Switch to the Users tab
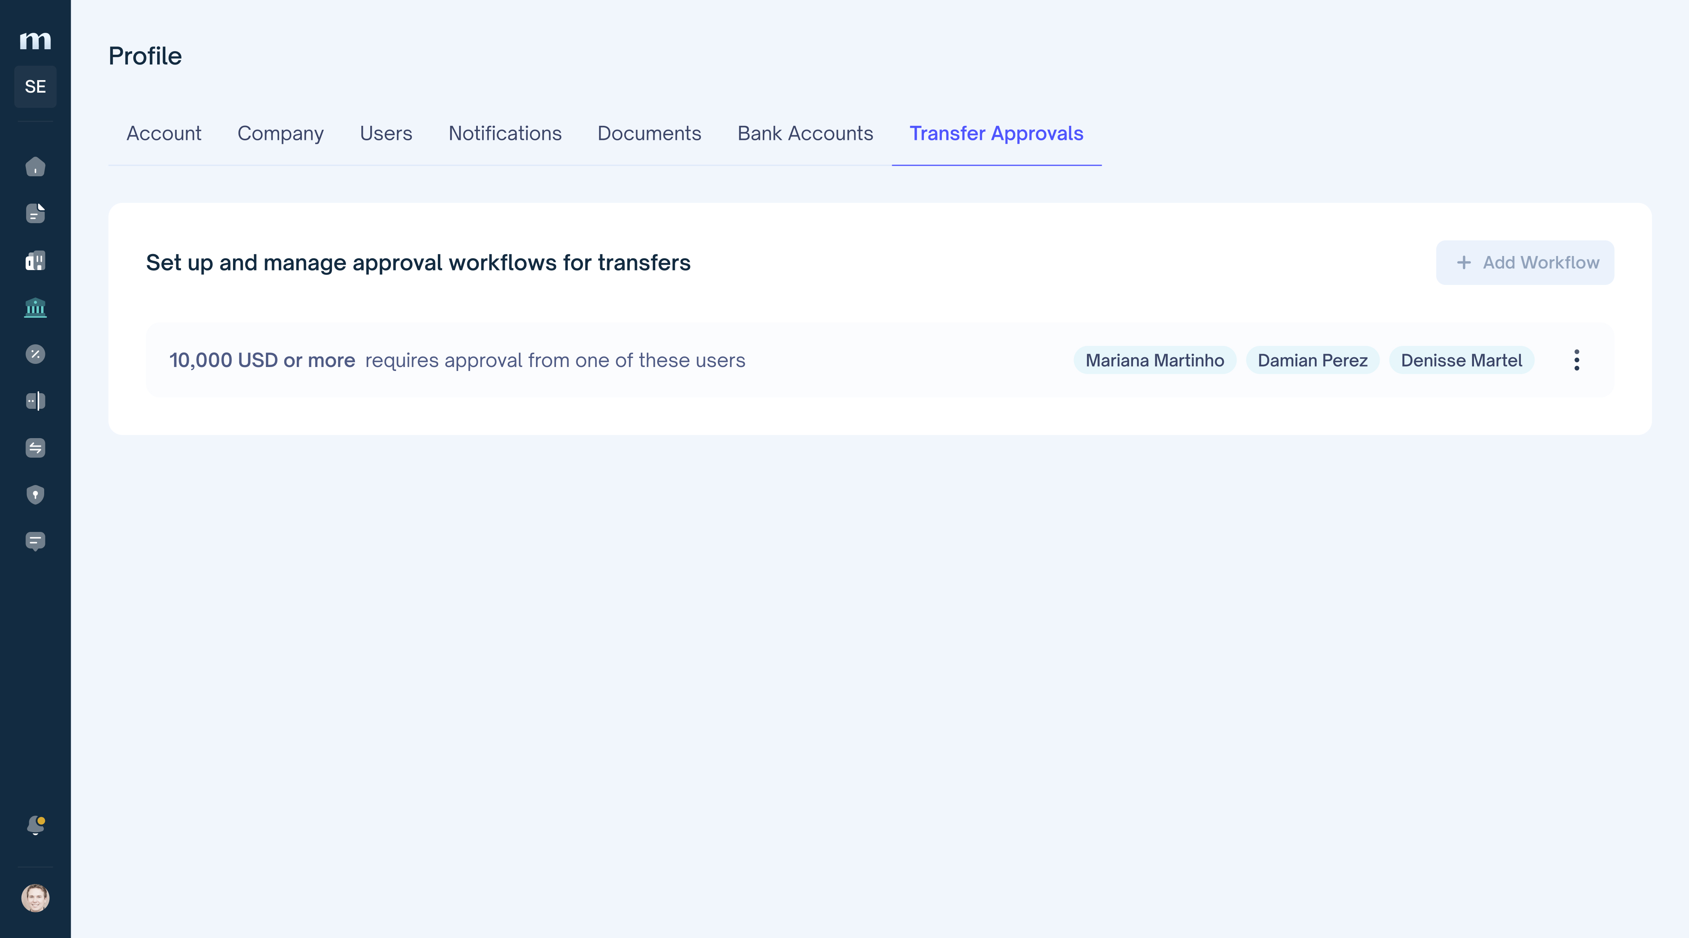The width and height of the screenshot is (1689, 938). pyautogui.click(x=385, y=133)
